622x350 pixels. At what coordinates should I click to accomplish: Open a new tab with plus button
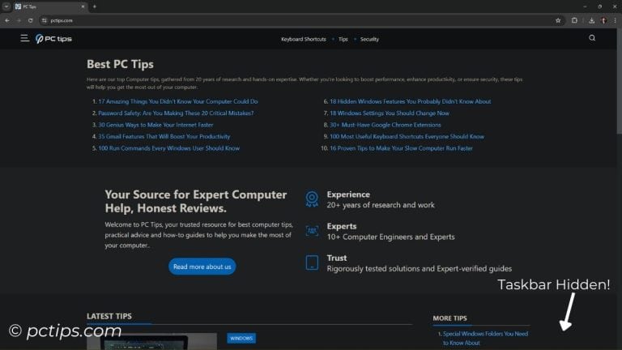tap(94, 6)
